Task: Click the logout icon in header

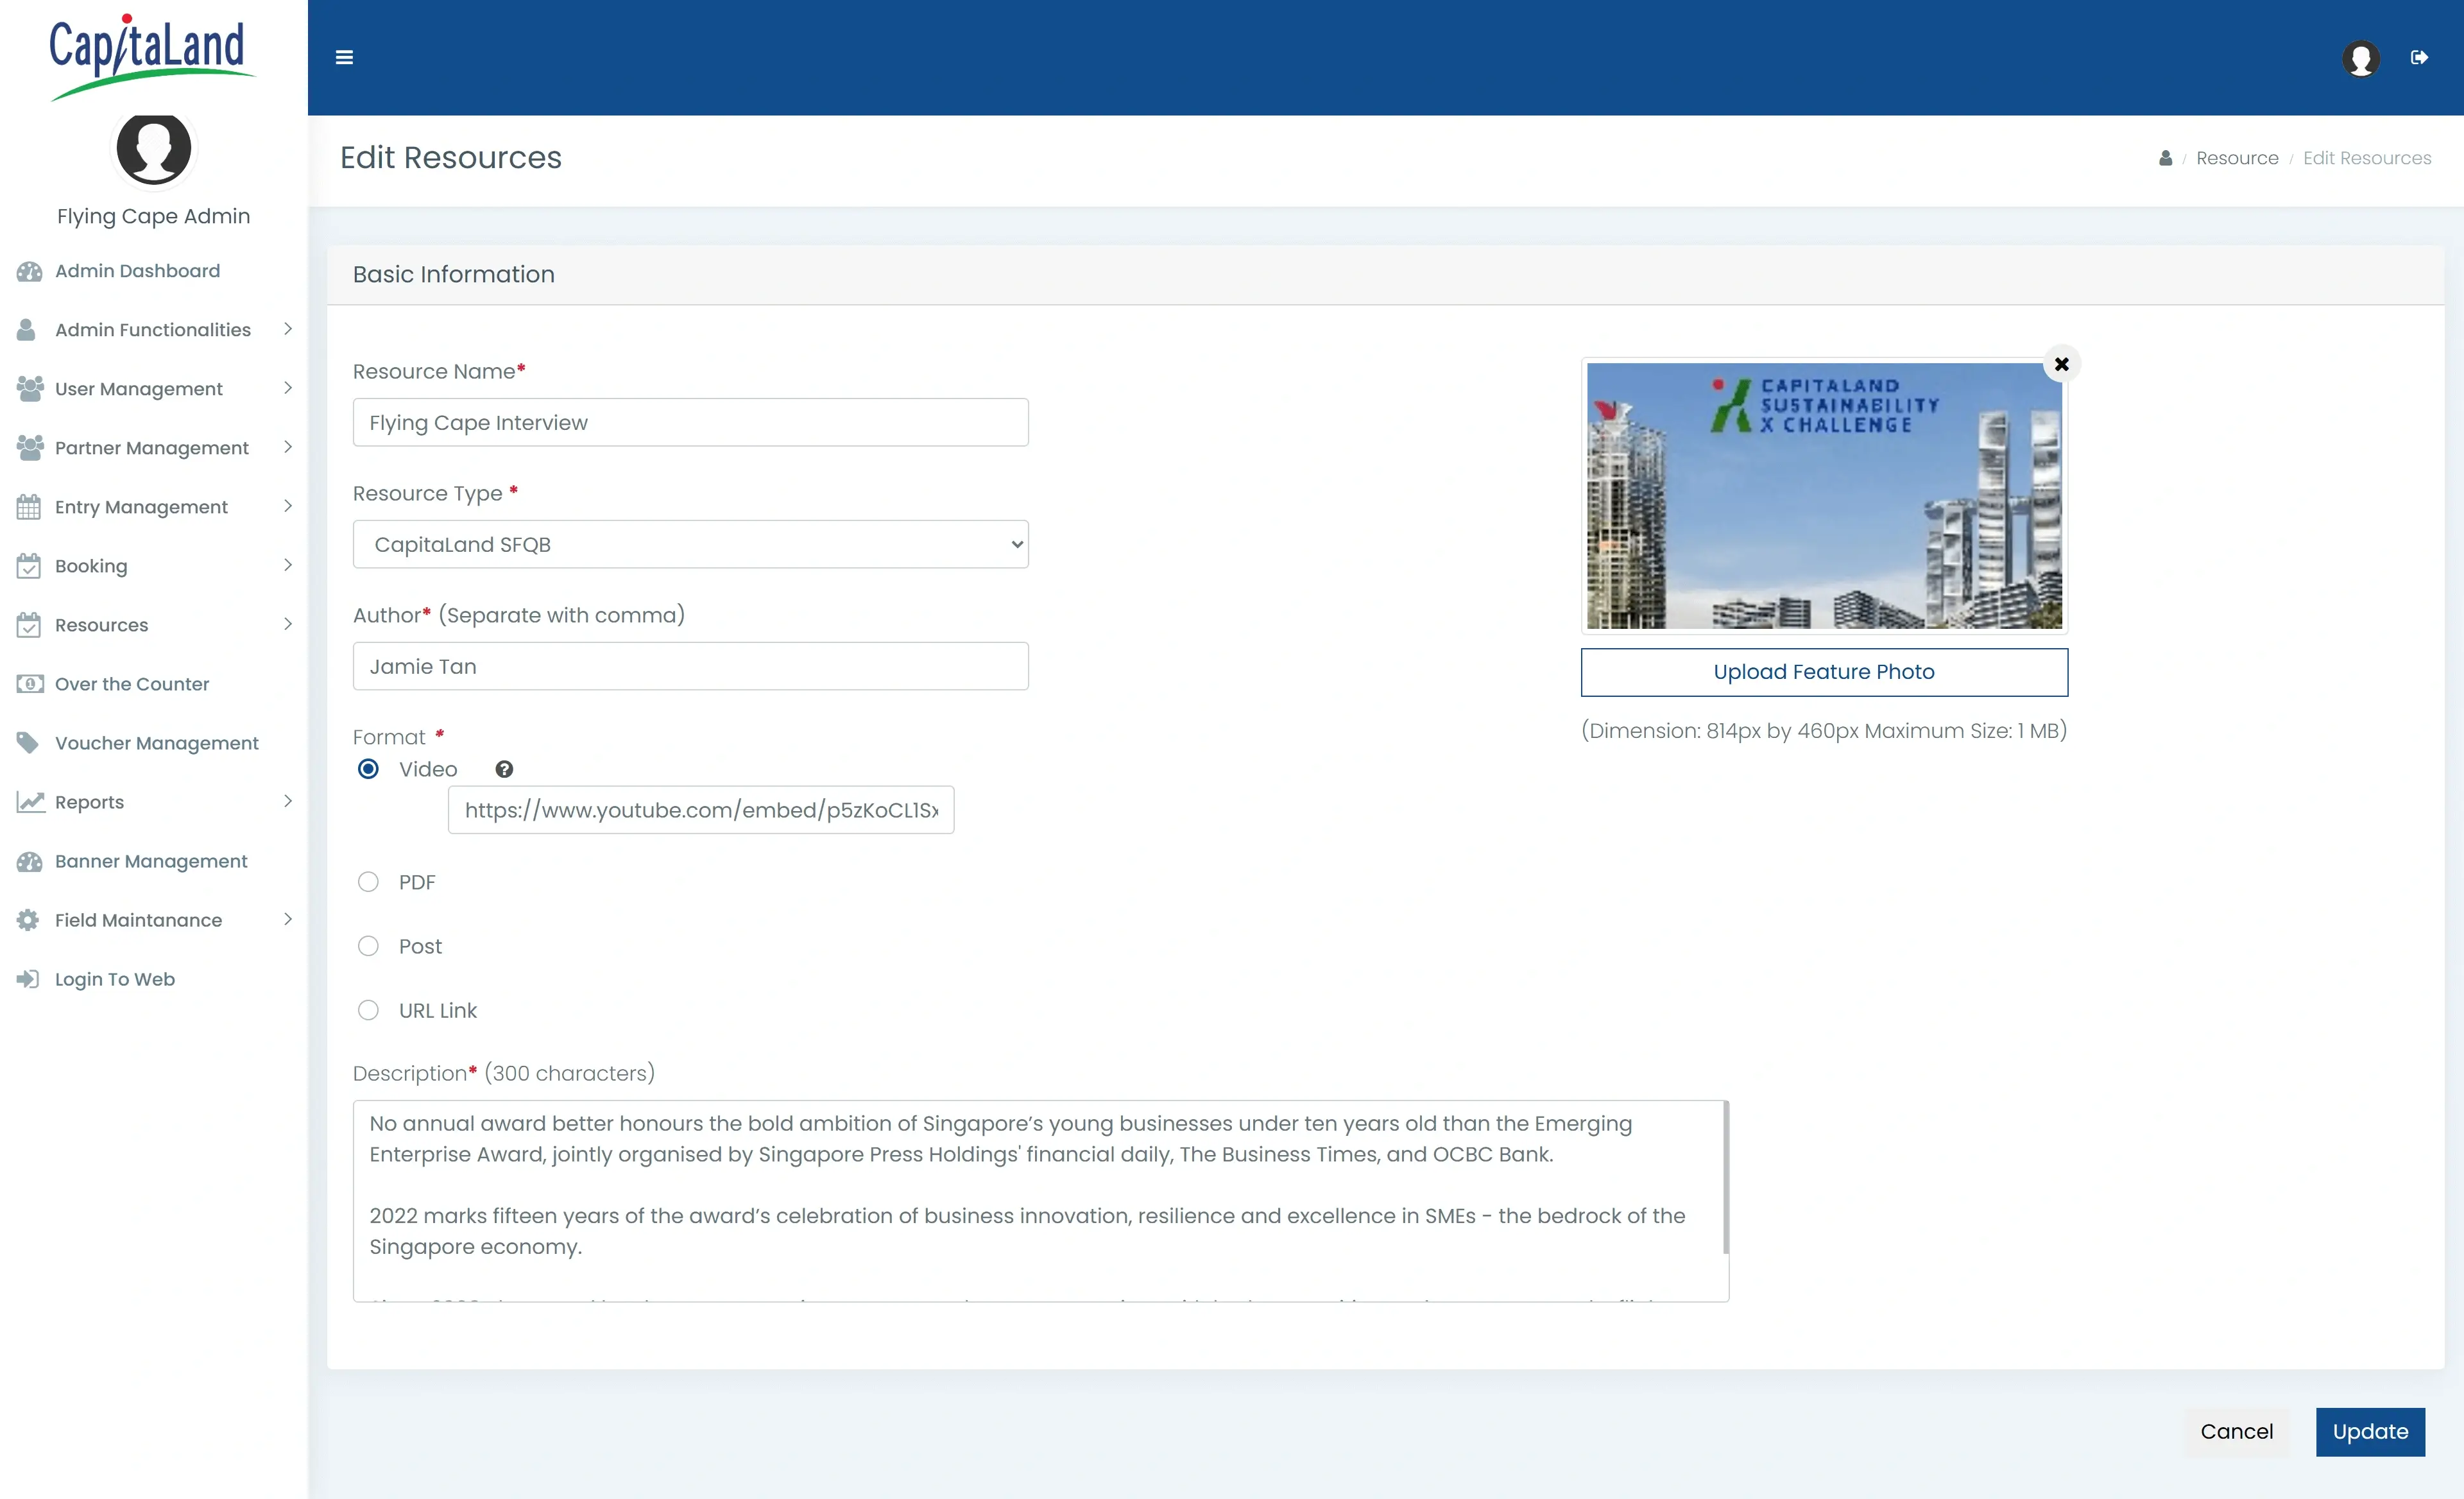Action: pos(2419,57)
